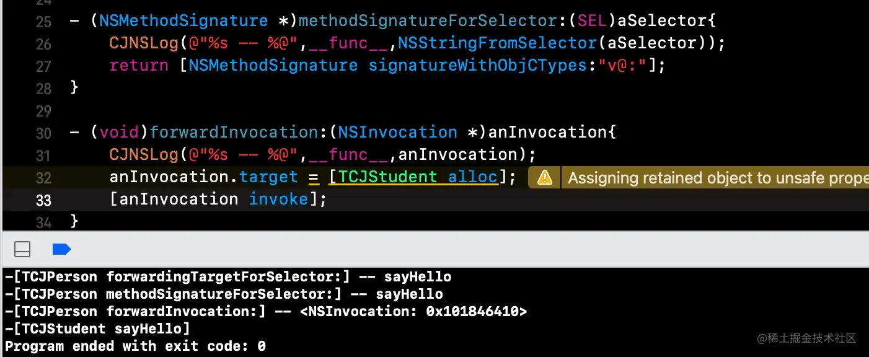Screen dimensions: 869x357
Task: Set a breakpoint on line 30 gutter
Action: click(x=43, y=133)
